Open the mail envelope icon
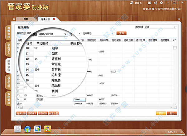This screenshot has height=136, width=187. pyautogui.click(x=150, y=3)
